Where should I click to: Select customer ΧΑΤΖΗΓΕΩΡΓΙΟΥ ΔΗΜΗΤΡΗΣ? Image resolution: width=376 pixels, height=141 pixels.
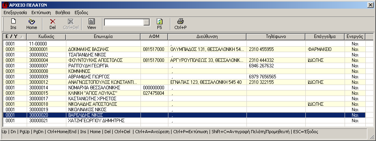click(x=97, y=120)
